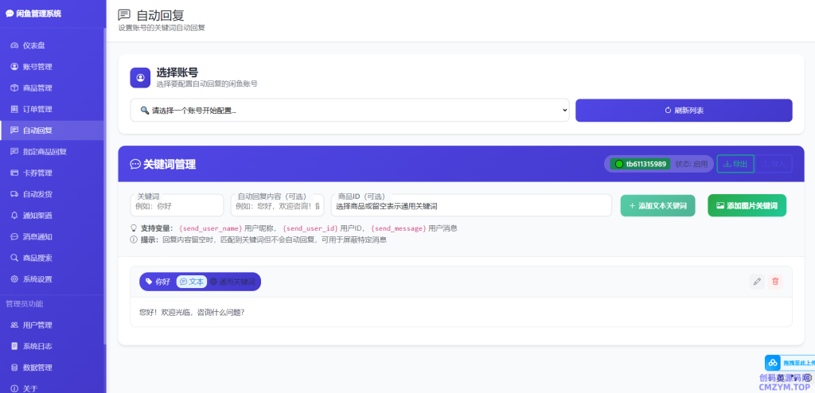This screenshot has width=815, height=393.
Task: Click the 导出 export button
Action: click(x=735, y=164)
